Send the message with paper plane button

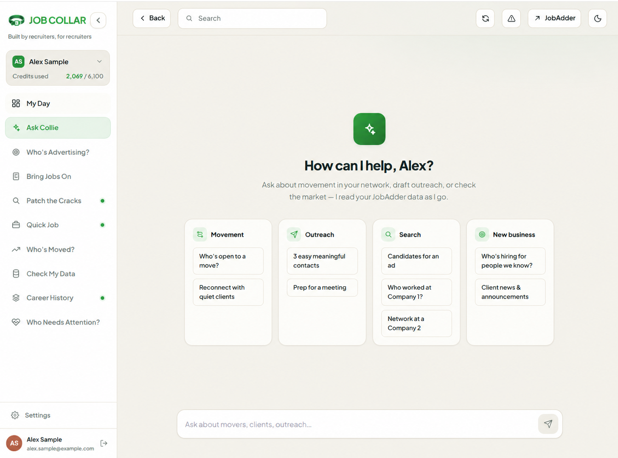(x=548, y=424)
